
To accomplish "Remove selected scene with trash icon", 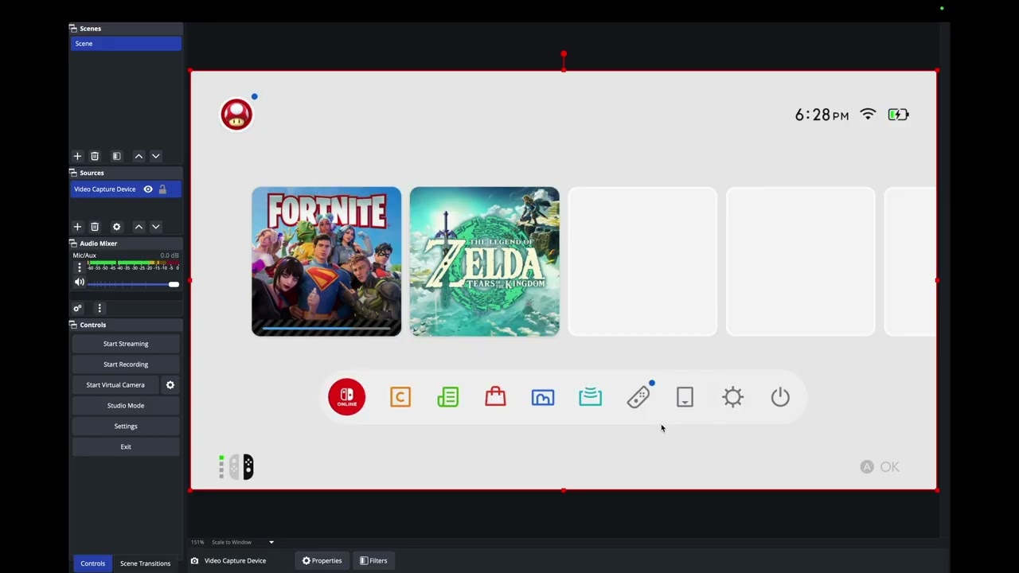I will pos(95,156).
